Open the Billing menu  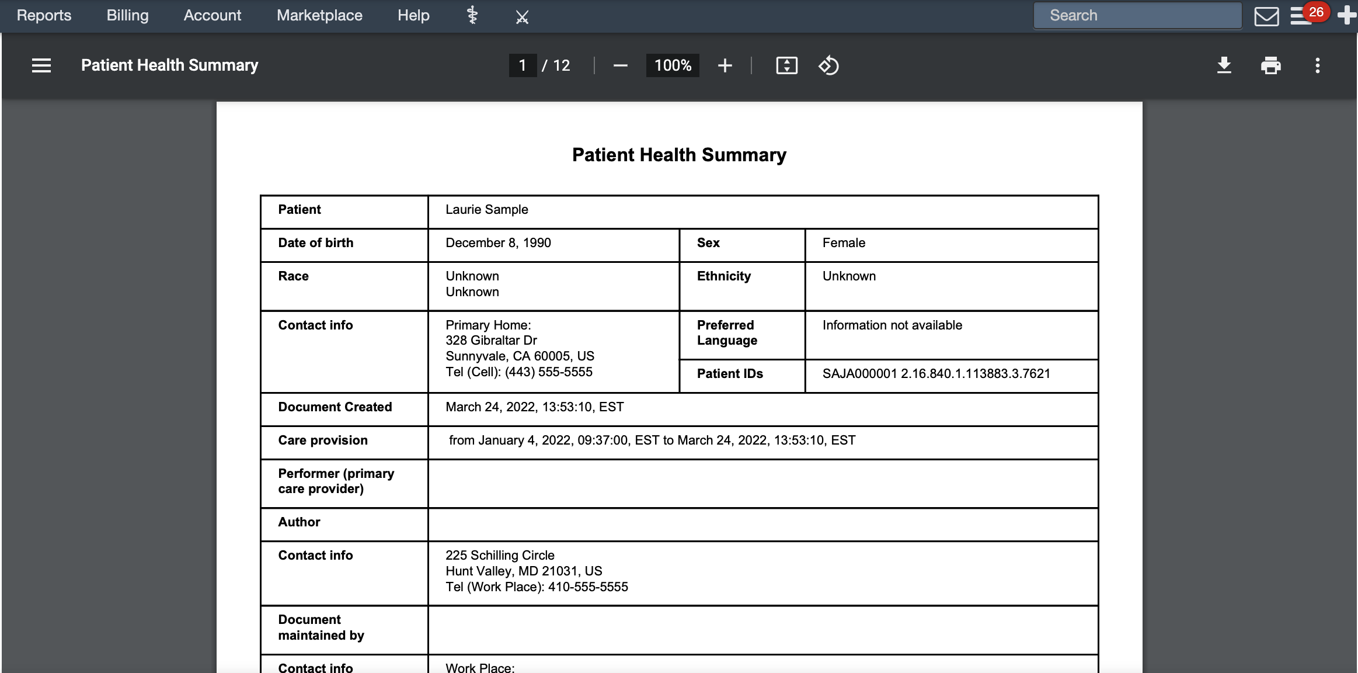click(127, 15)
